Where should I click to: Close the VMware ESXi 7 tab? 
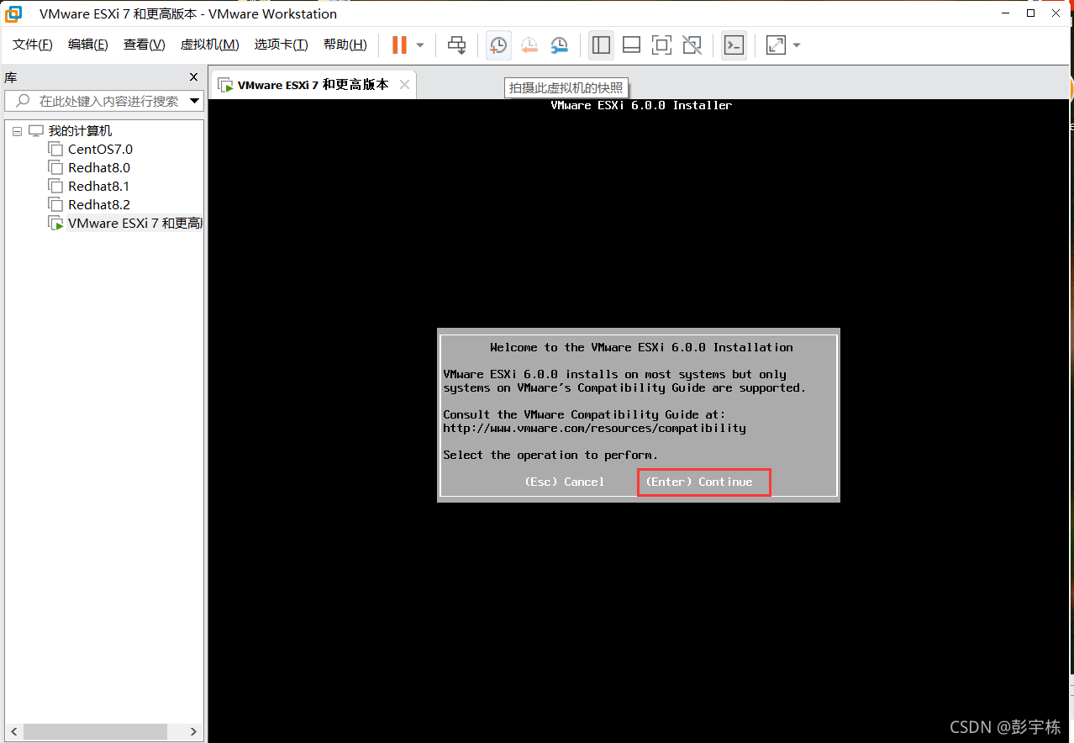tap(404, 85)
